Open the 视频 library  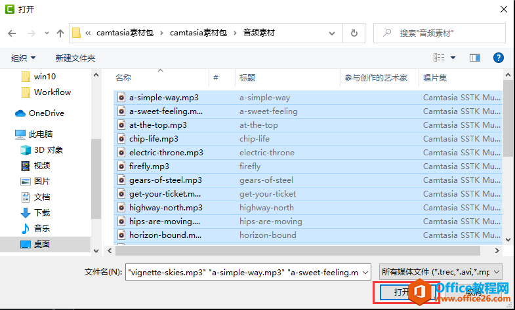pos(35,166)
